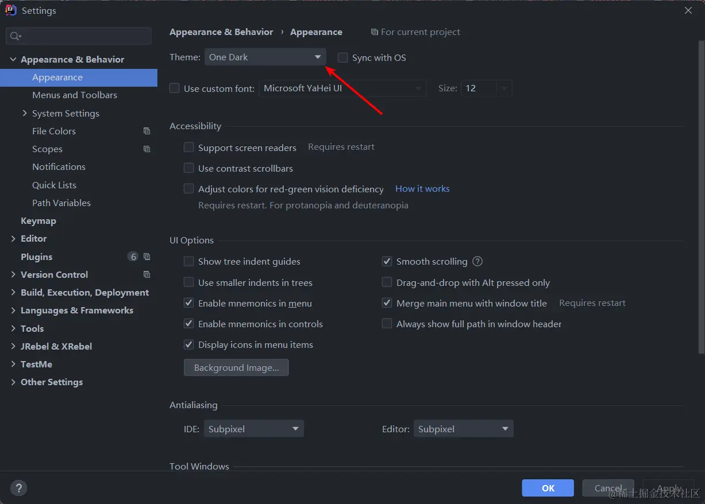Expand the TestMe node
Screen dimensions: 705x504
[13, 364]
